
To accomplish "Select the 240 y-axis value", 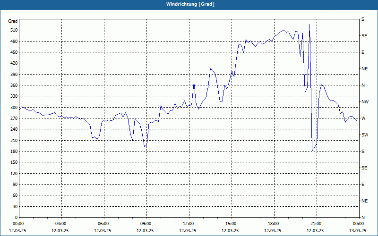I will point(15,129).
